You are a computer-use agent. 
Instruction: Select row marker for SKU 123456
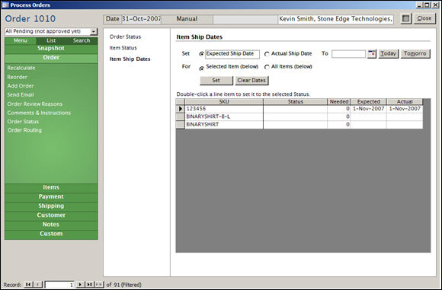pos(180,109)
